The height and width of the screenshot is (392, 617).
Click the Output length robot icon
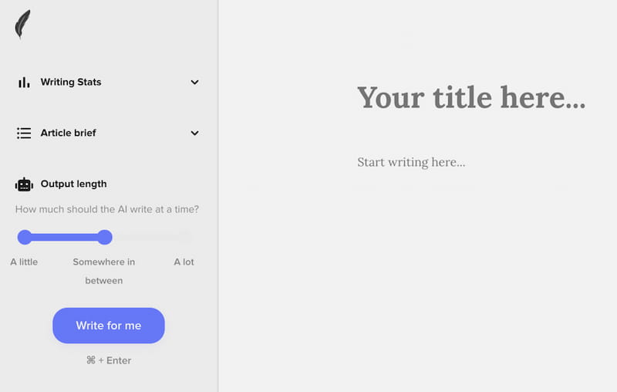coord(24,184)
